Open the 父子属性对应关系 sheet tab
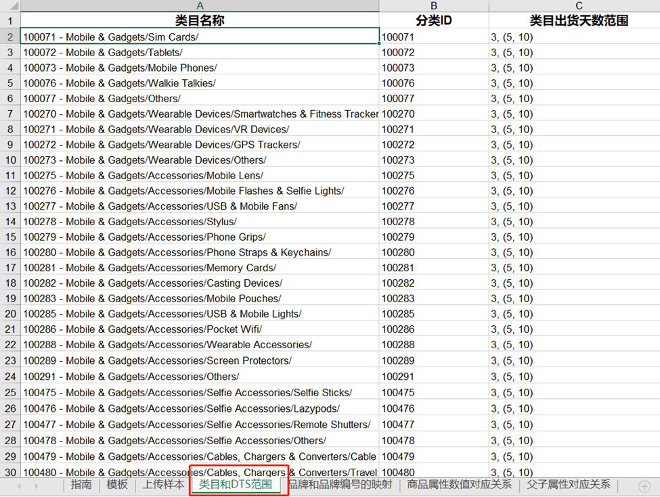 point(569,485)
